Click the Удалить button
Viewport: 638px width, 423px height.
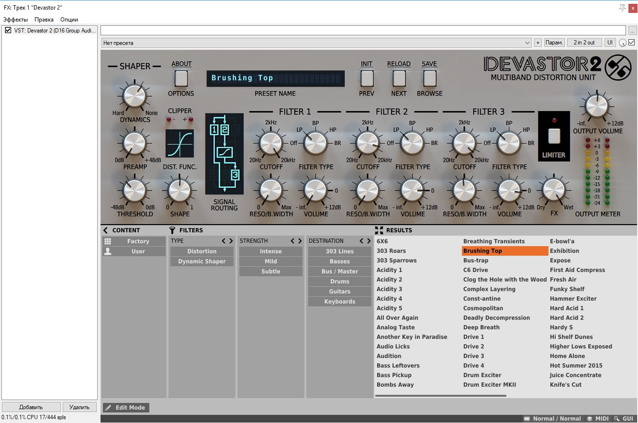click(x=79, y=407)
